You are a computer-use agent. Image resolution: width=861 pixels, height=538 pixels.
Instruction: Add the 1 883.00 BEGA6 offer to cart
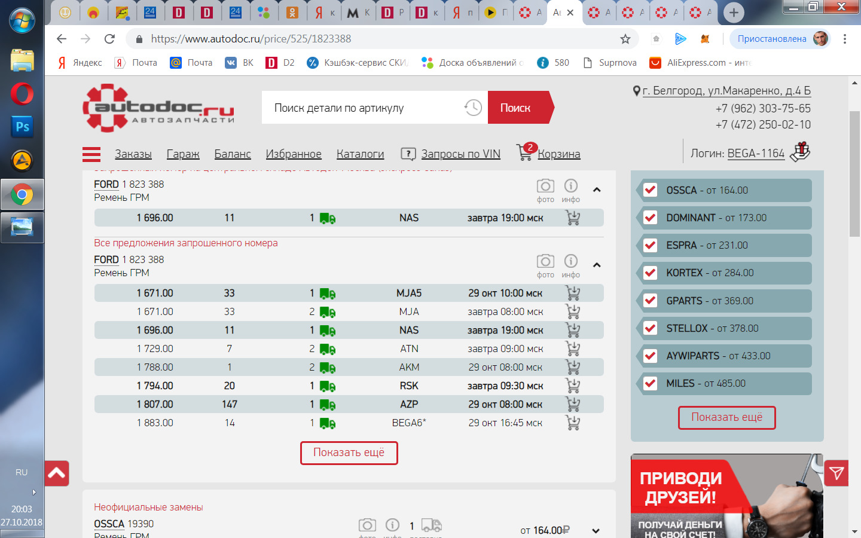coord(573,423)
